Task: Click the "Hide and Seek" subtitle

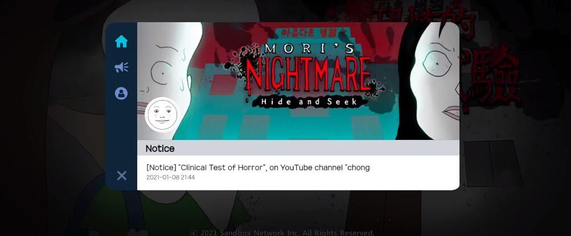Action: [x=309, y=102]
